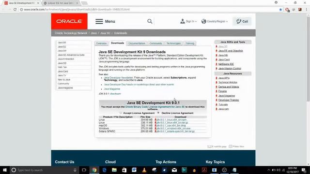Switch to Eclipse IDE browser tab

click(60, 3)
